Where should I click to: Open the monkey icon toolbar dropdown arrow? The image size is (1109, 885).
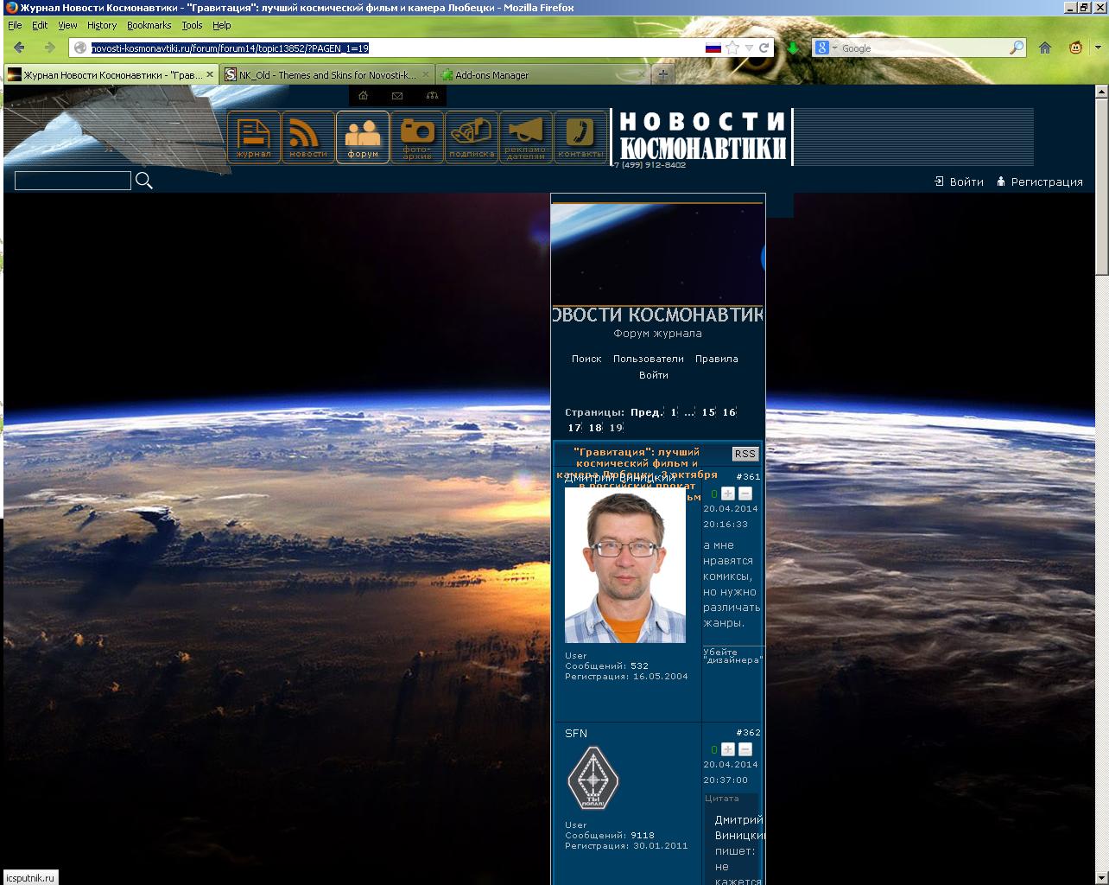coord(1098,48)
